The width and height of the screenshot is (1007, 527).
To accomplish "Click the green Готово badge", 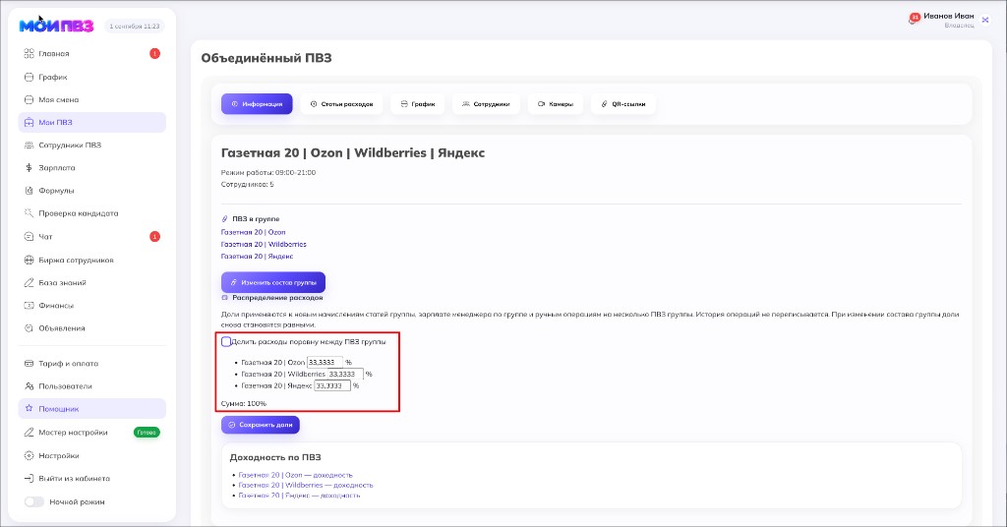I will [x=147, y=433].
